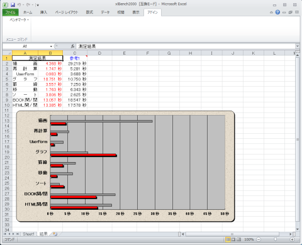This screenshot has height=245, width=302.
Task: Click the Save icon in quick access toolbar
Action: click(x=13, y=4)
